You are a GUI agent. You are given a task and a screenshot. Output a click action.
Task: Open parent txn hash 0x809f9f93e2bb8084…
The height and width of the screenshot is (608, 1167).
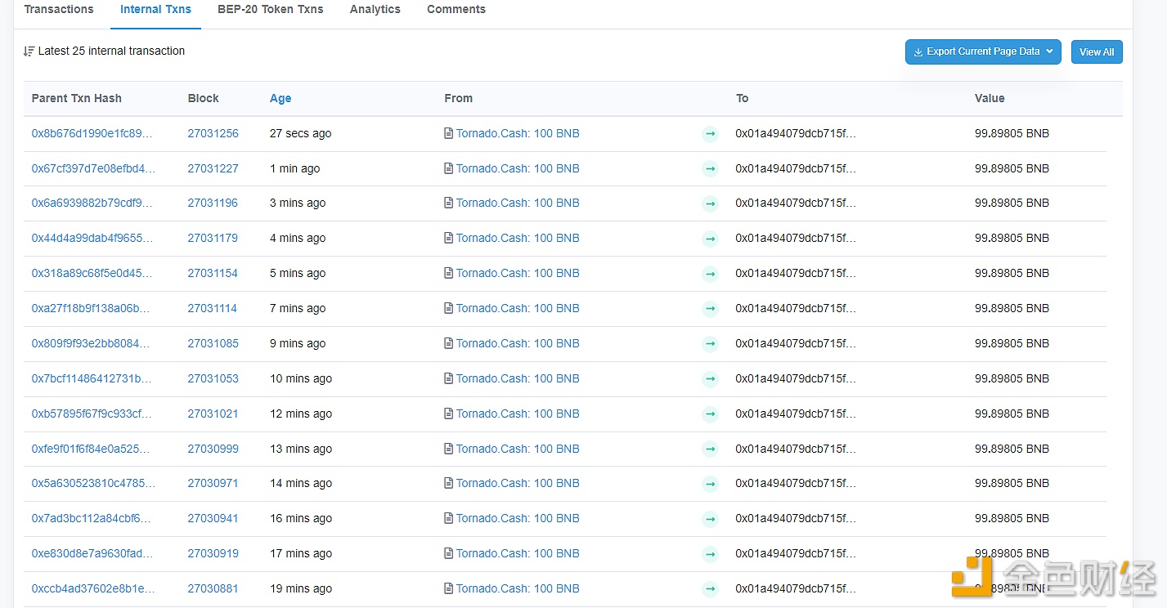click(x=91, y=343)
